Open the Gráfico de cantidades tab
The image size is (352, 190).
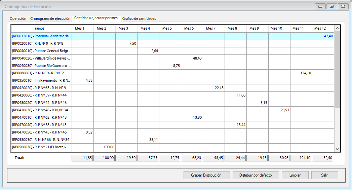pyautogui.click(x=139, y=18)
